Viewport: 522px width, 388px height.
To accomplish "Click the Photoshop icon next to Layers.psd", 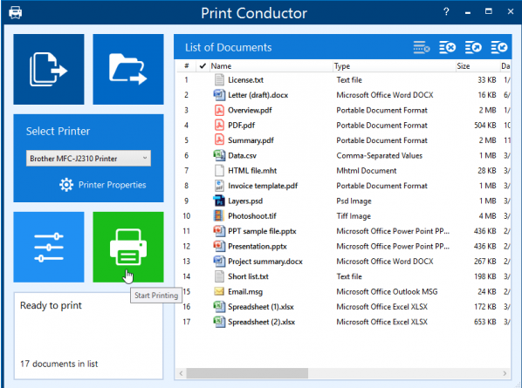I will click(219, 201).
